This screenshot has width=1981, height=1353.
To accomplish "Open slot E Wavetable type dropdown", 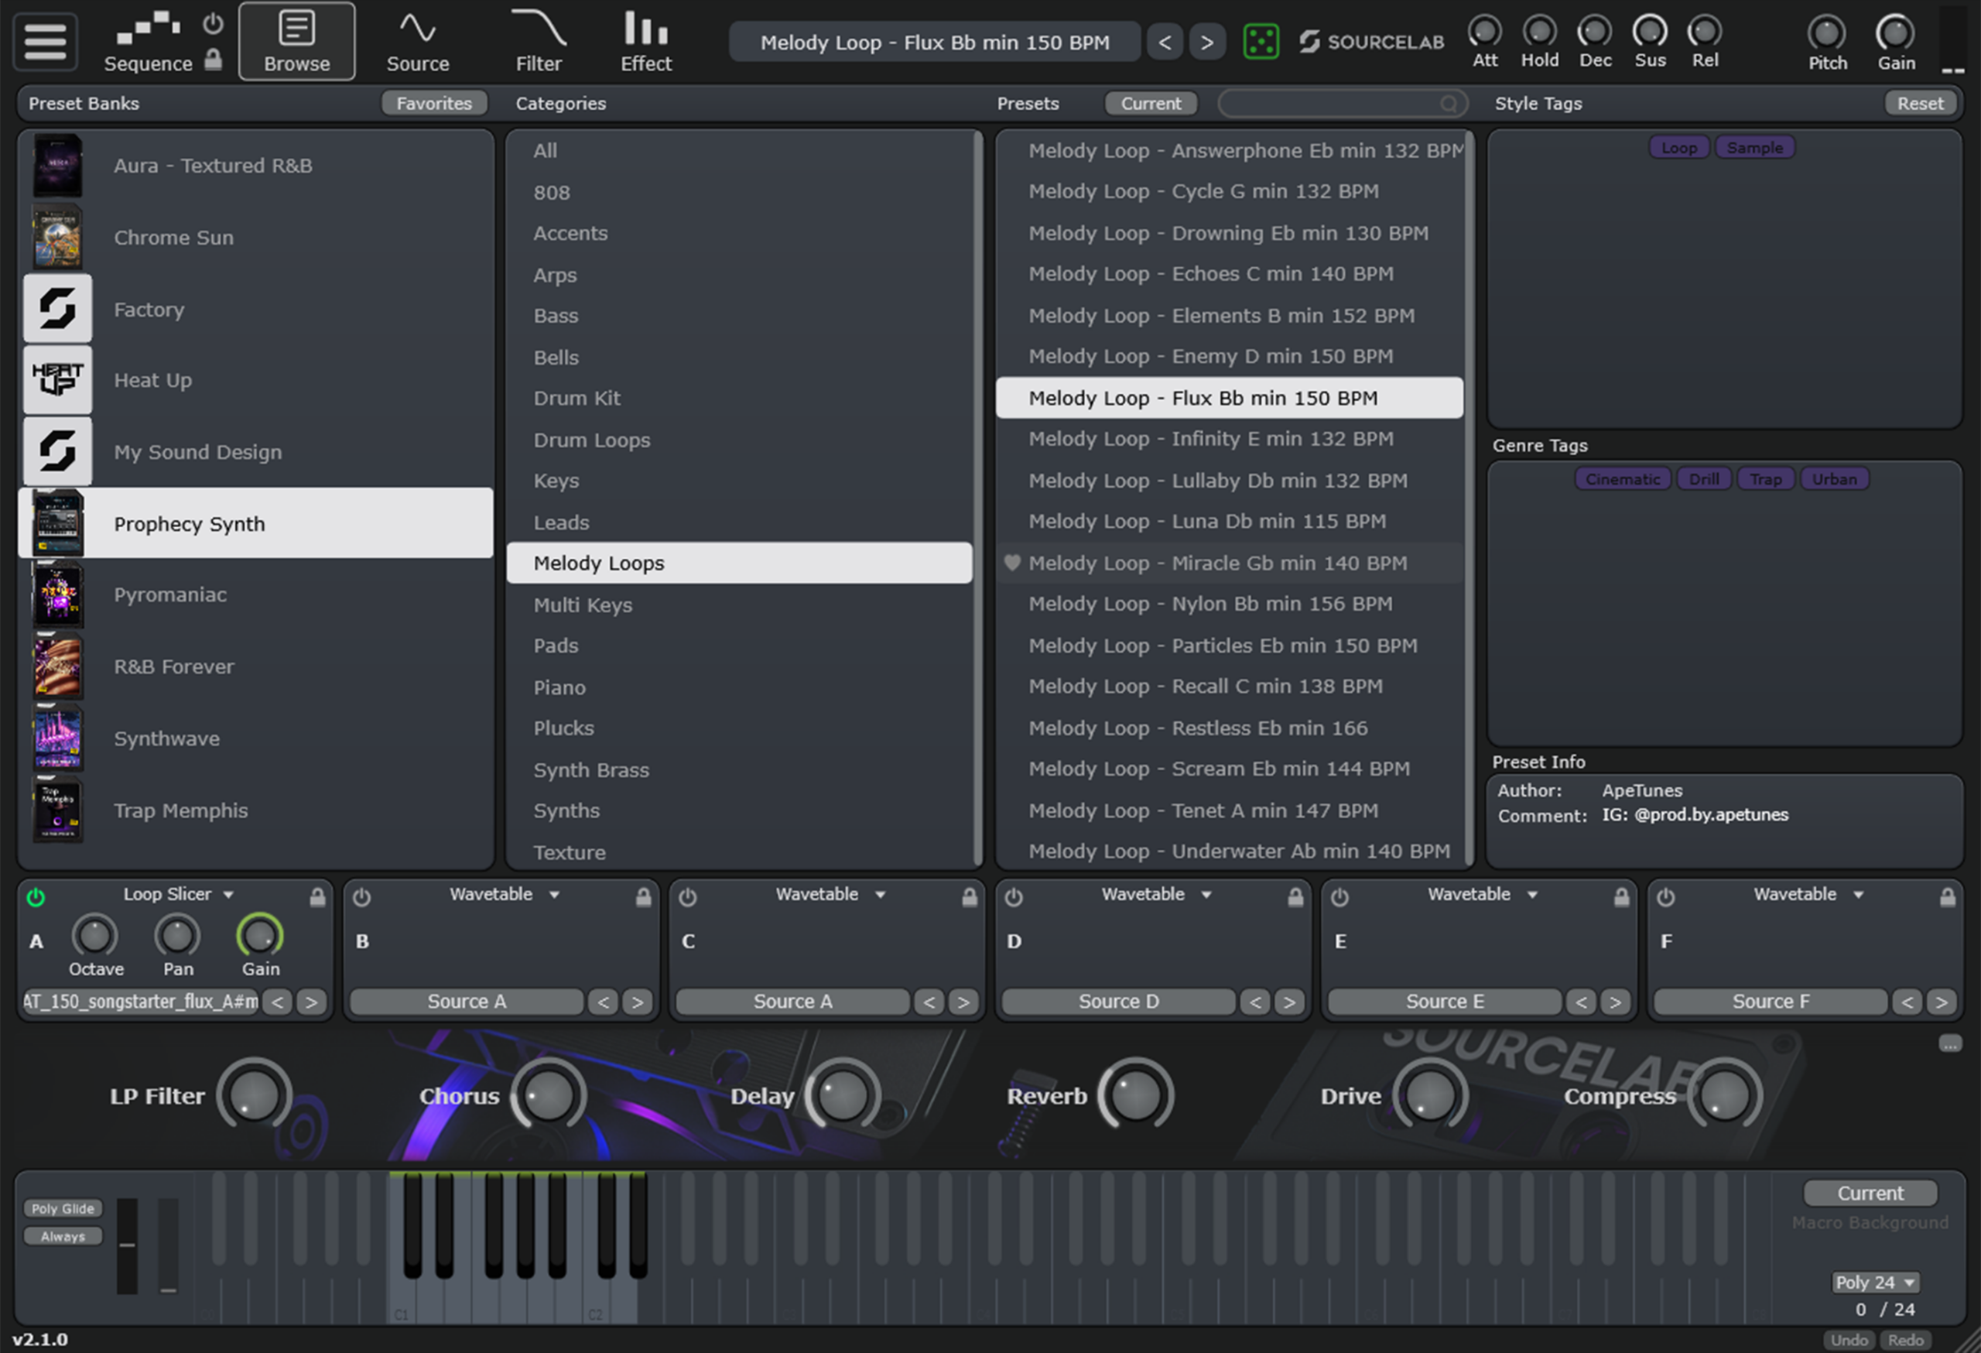I will click(1483, 894).
